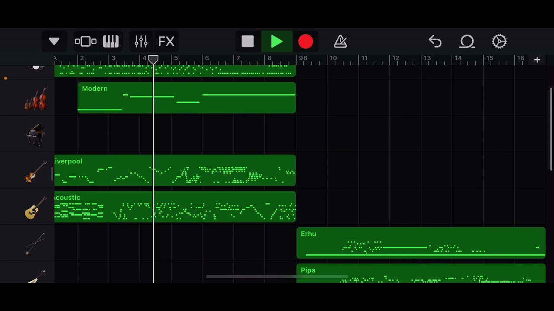
Task: Click bar 2 on the ruler
Action: [82, 58]
